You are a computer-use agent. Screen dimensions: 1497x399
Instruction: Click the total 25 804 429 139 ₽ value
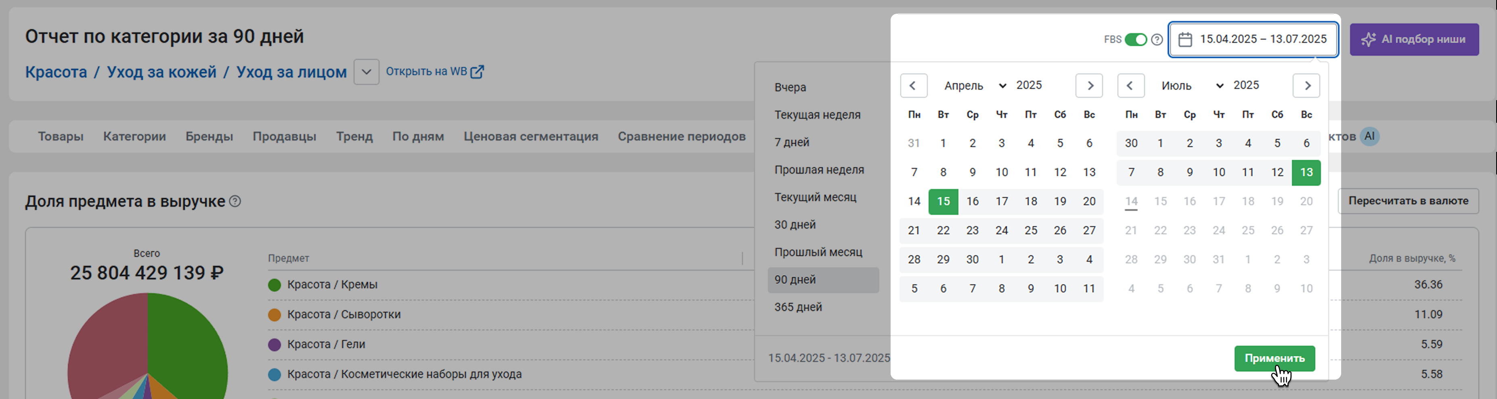coord(147,273)
